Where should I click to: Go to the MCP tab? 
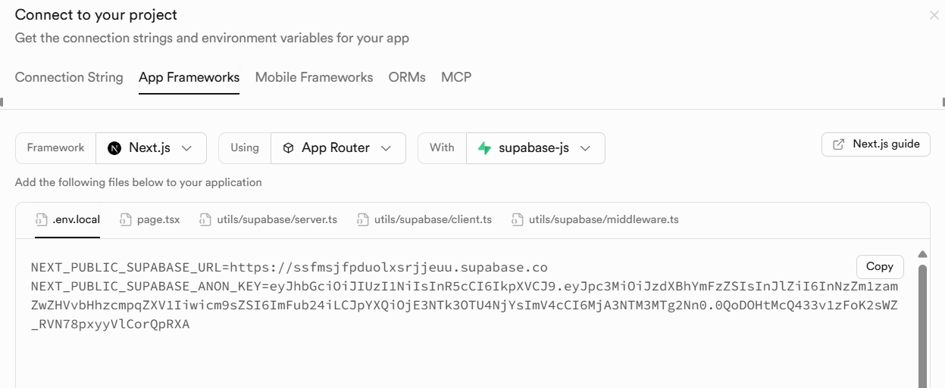tap(456, 77)
